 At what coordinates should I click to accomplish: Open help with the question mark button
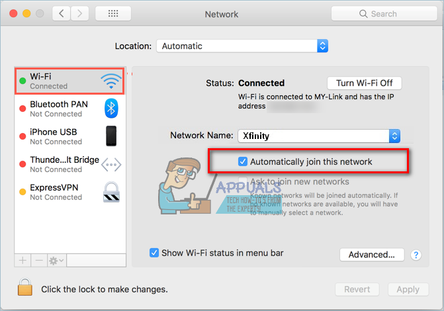(416, 255)
